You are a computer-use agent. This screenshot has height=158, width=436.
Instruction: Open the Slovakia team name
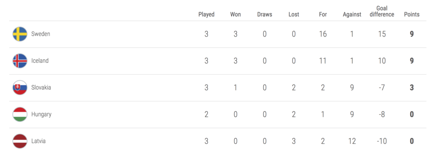point(41,87)
